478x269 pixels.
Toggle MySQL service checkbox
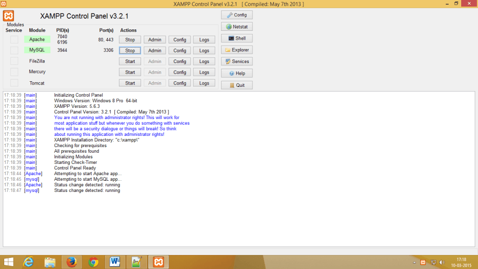(x=14, y=50)
